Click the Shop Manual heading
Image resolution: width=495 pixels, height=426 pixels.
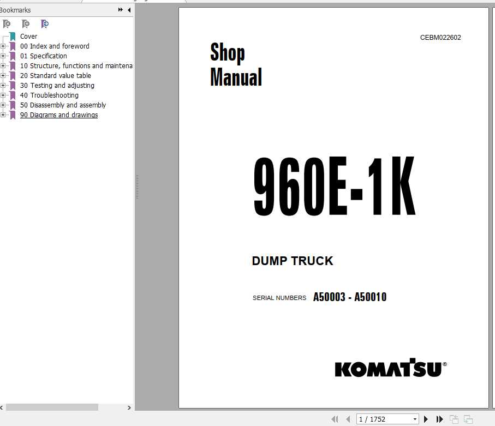236,64
